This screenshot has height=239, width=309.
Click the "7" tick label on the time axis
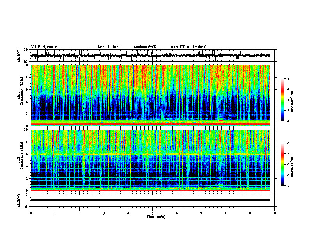[x=201, y=213]
